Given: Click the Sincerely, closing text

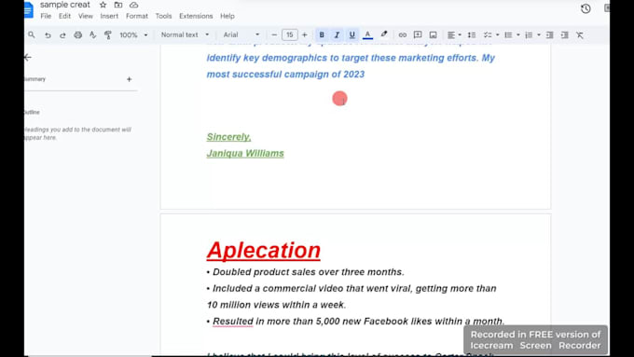Looking at the screenshot, I should point(228,137).
